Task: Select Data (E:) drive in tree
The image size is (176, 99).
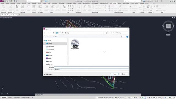Action: pyautogui.click(x=50, y=64)
